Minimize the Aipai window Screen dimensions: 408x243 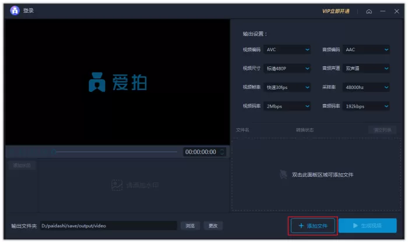(x=382, y=11)
